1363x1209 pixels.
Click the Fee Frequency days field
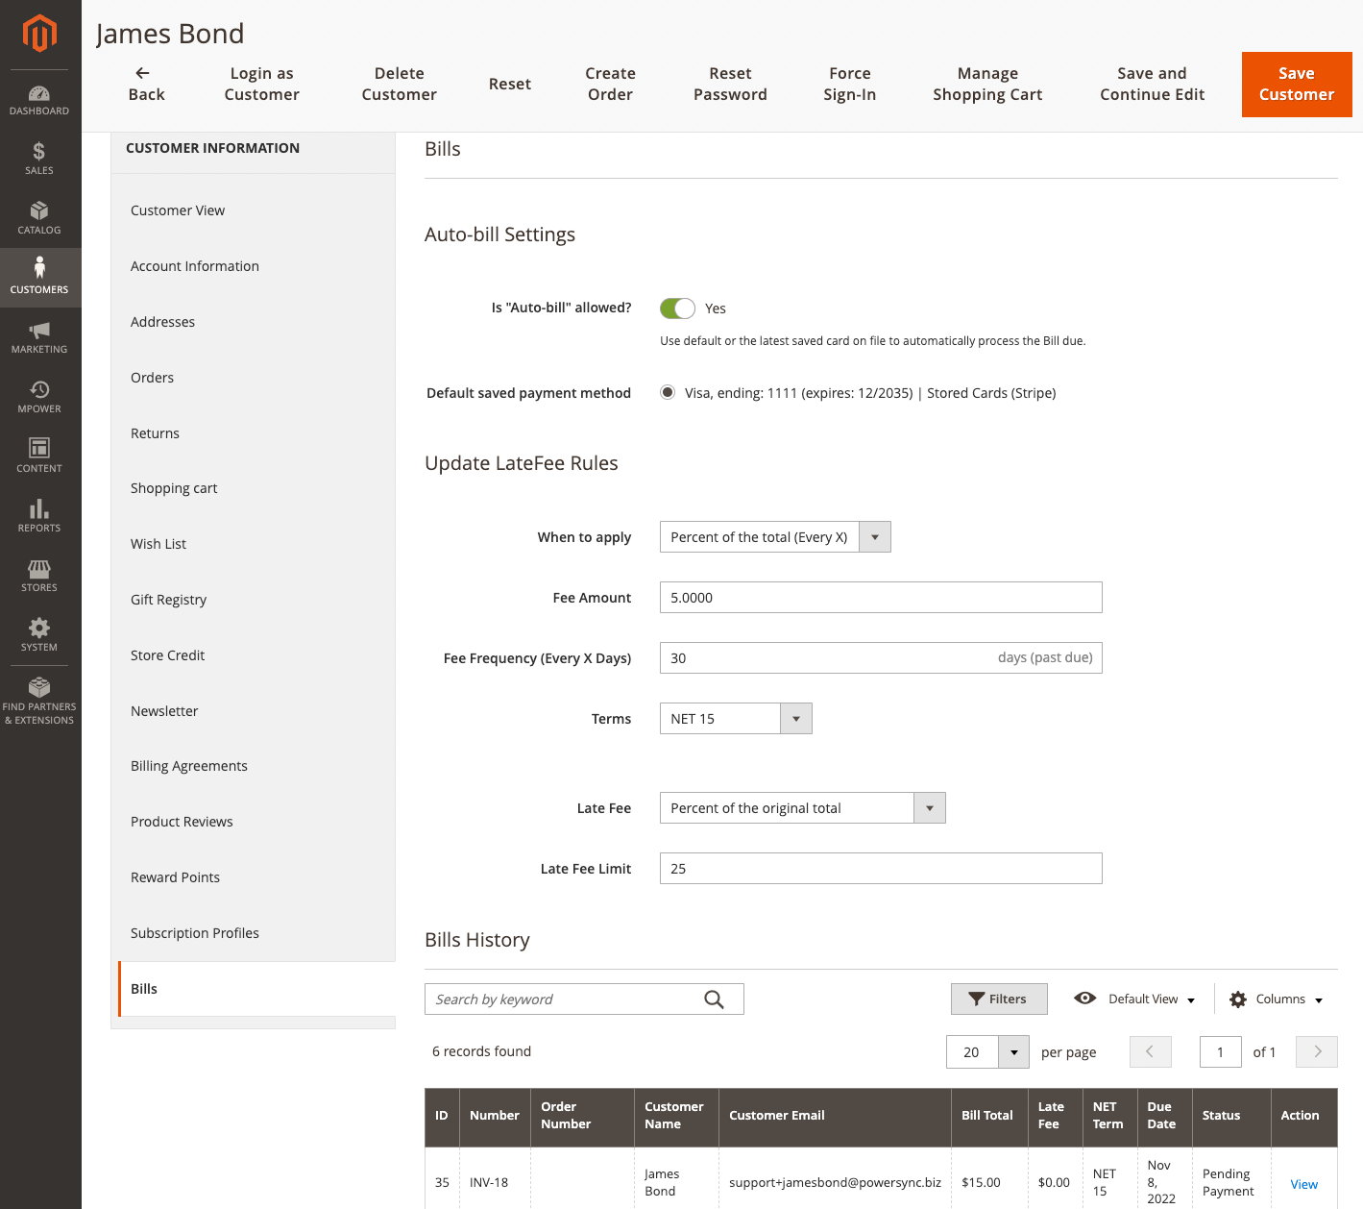881,658
